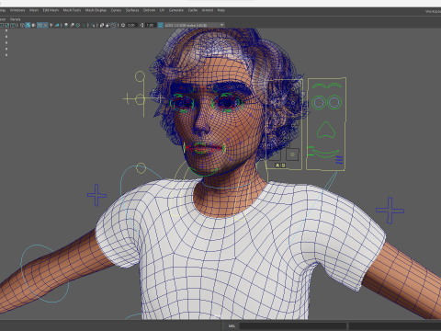This screenshot has width=441, height=331.
Task: Toggle screen space ambient occlusion icon
Action: pos(66,25)
